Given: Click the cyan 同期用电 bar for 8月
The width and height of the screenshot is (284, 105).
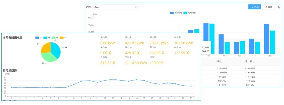Looking at the screenshot, I should [x=212, y=39].
